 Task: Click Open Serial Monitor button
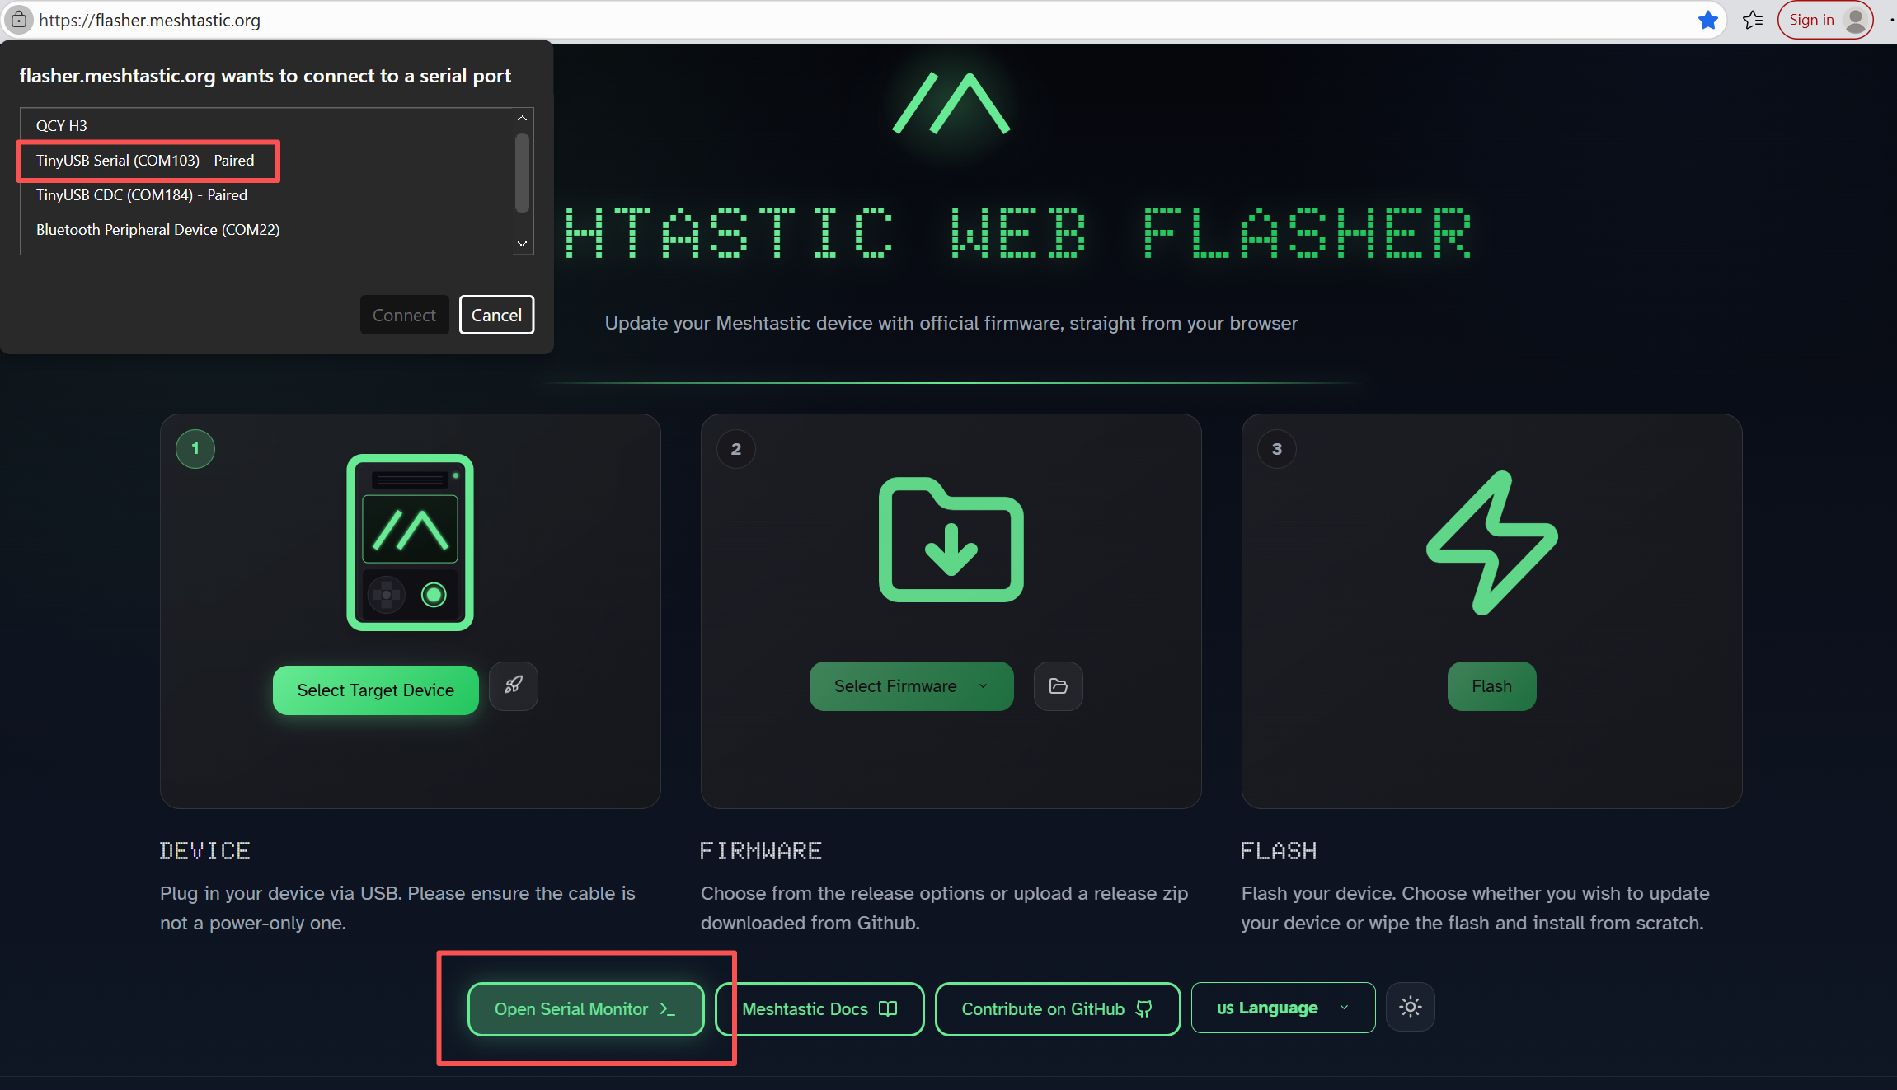585,1009
